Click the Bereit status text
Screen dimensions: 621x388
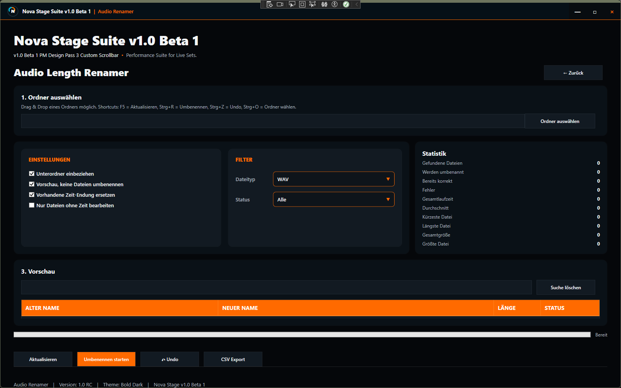(601, 335)
